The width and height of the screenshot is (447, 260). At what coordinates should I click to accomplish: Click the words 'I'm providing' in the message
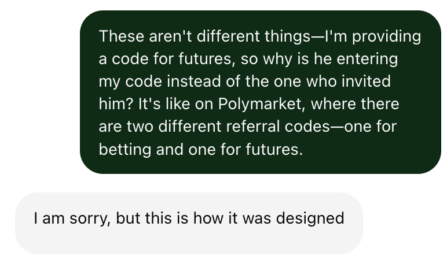click(373, 36)
